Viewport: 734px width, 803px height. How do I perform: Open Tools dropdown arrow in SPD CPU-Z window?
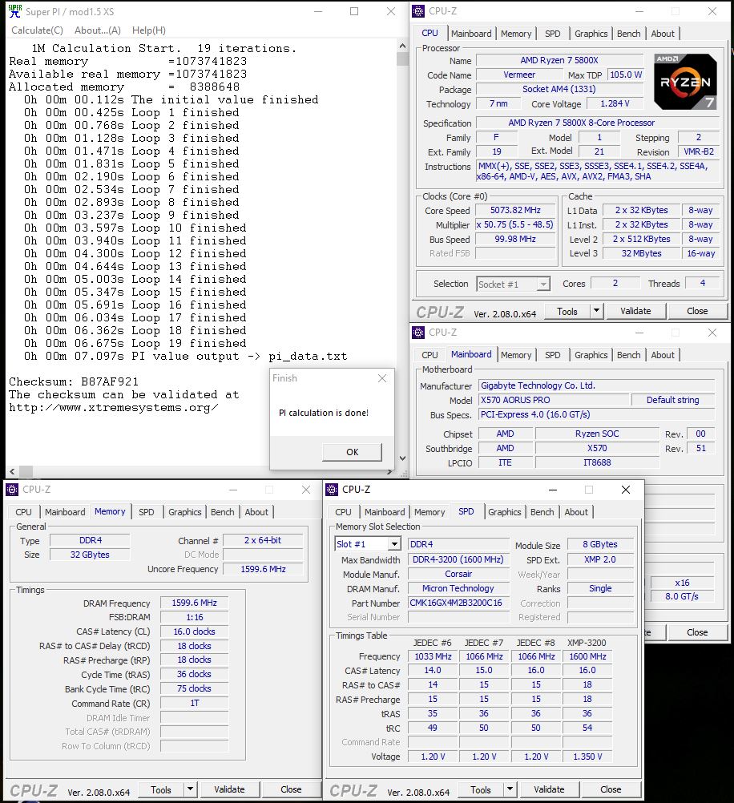[510, 789]
